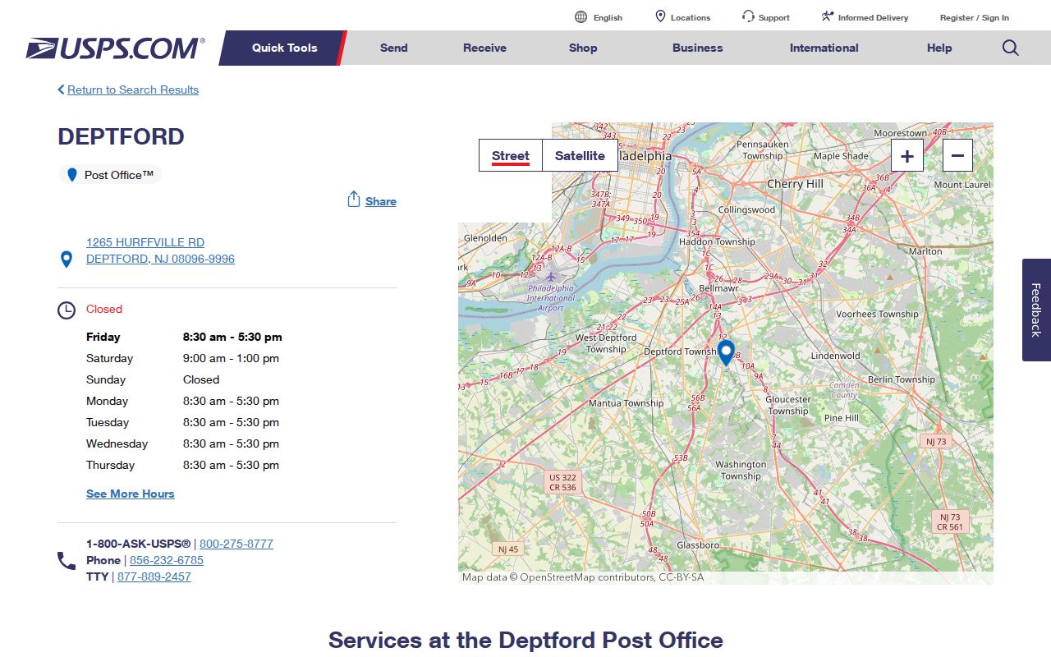Open the Feedback side tab
This screenshot has width=1051, height=657.
(x=1036, y=310)
